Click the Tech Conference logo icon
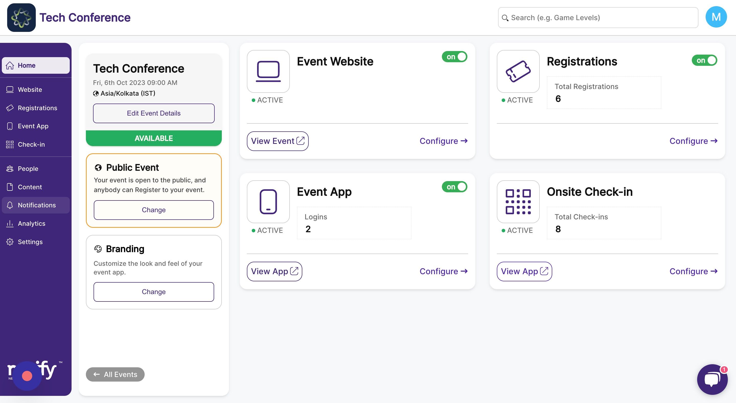 click(x=21, y=18)
